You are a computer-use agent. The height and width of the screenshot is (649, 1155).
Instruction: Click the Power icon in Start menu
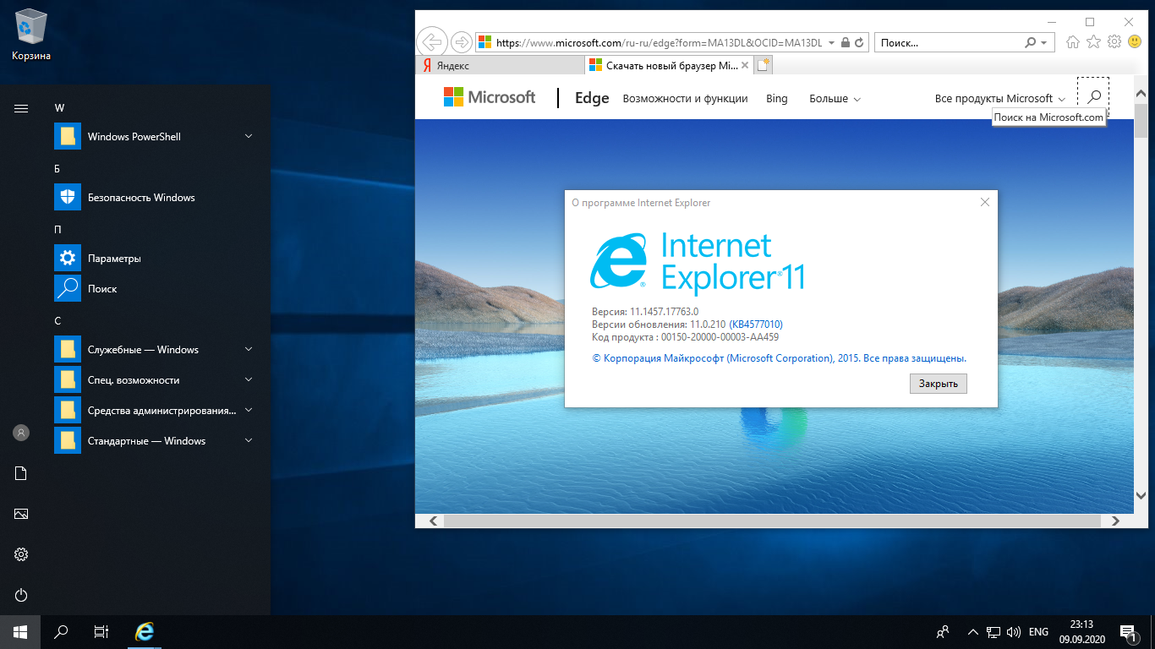click(x=21, y=595)
